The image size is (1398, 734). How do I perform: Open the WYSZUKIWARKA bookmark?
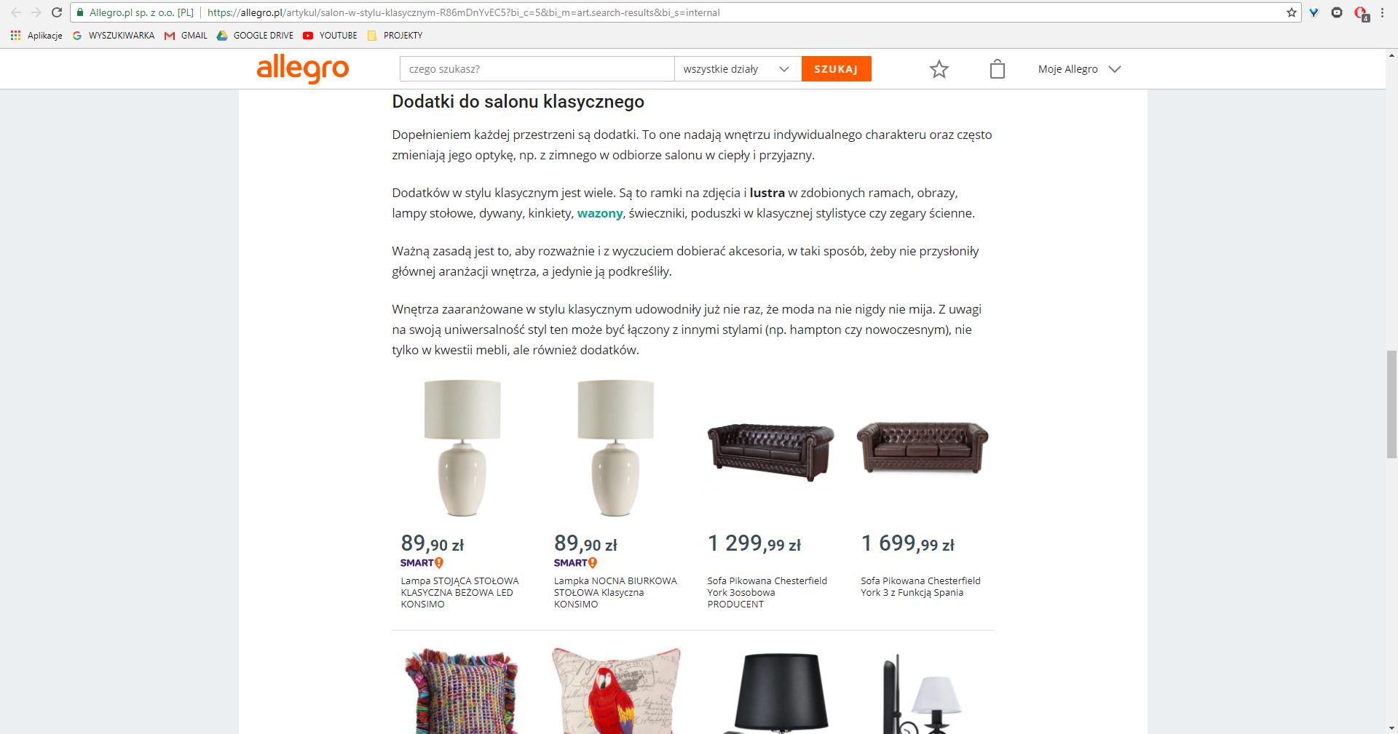pyautogui.click(x=114, y=35)
